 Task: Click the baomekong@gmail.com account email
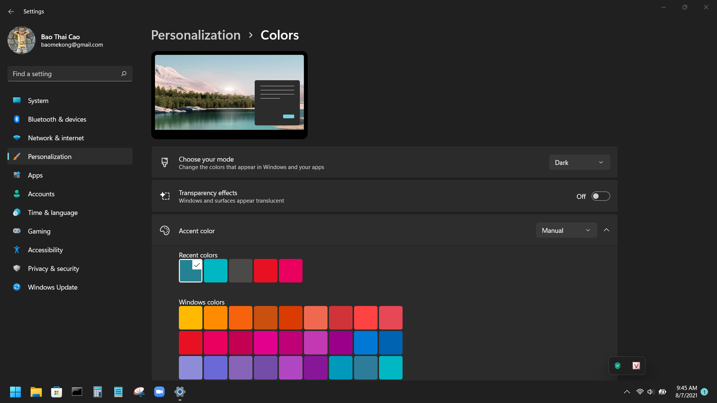(x=72, y=45)
